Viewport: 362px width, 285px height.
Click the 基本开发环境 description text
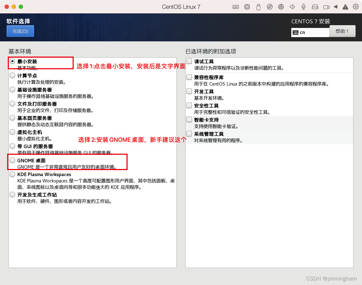pyautogui.click(x=209, y=98)
